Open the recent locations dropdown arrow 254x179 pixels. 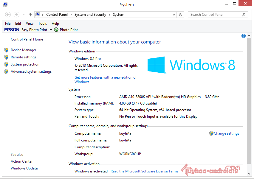[24, 15]
